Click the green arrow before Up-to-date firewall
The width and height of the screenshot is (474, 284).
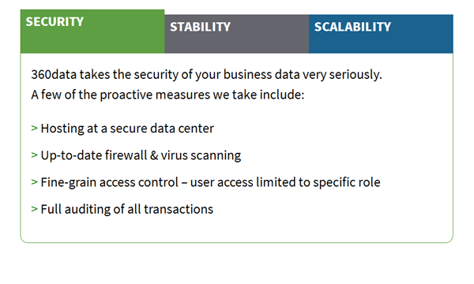click(x=34, y=155)
